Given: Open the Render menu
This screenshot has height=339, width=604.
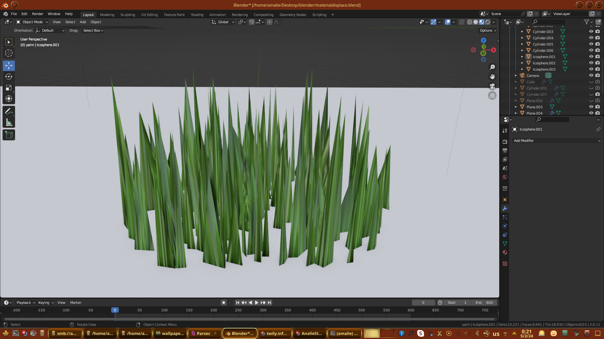Looking at the screenshot, I should click(37, 14).
